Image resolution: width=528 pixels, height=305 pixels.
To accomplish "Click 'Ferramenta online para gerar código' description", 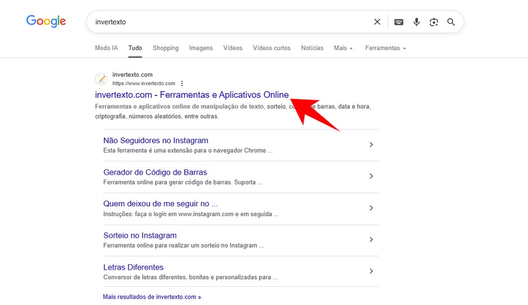I will pyautogui.click(x=183, y=182).
